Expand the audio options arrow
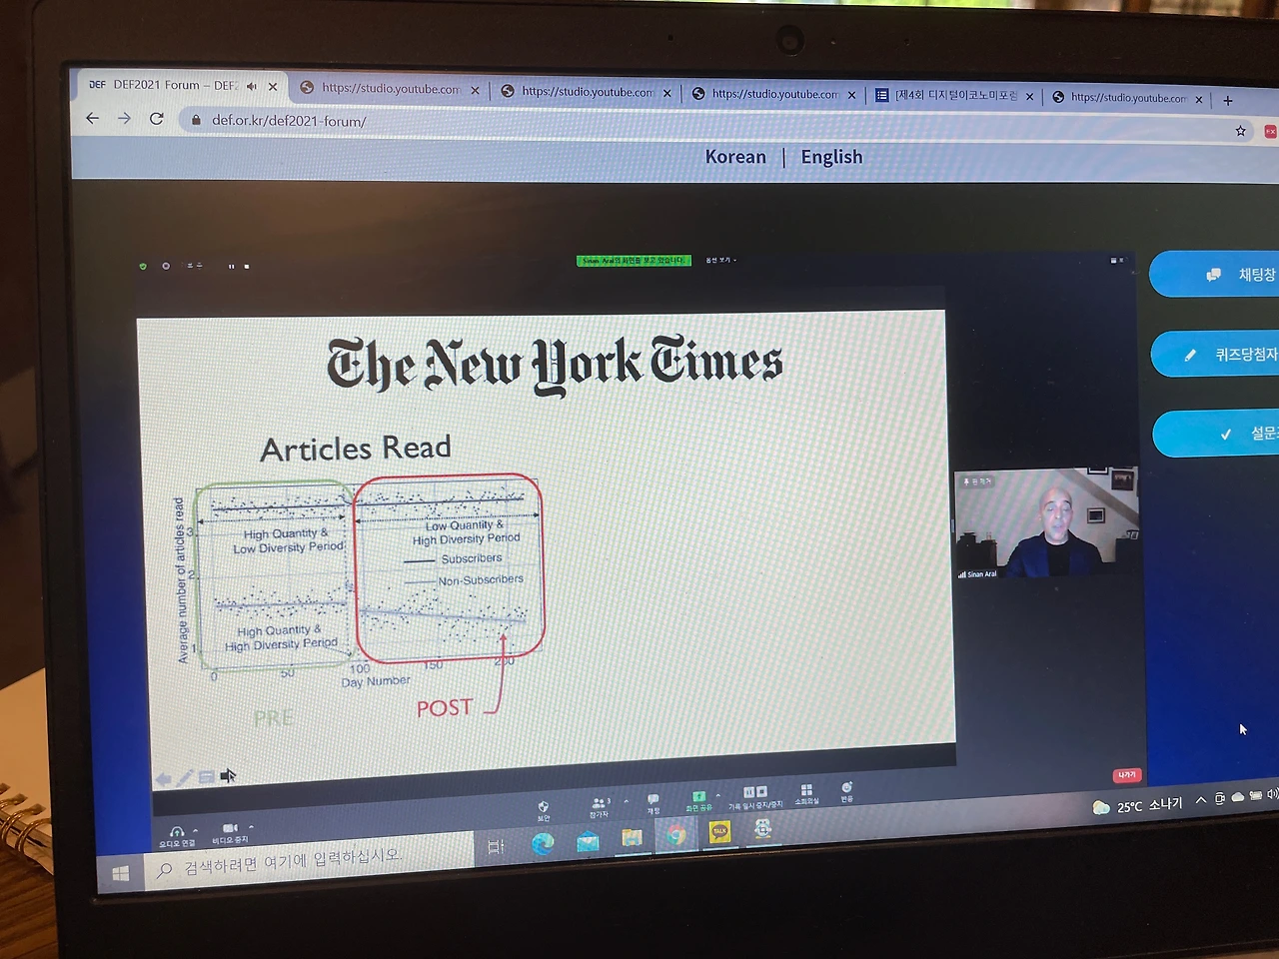 tap(196, 830)
